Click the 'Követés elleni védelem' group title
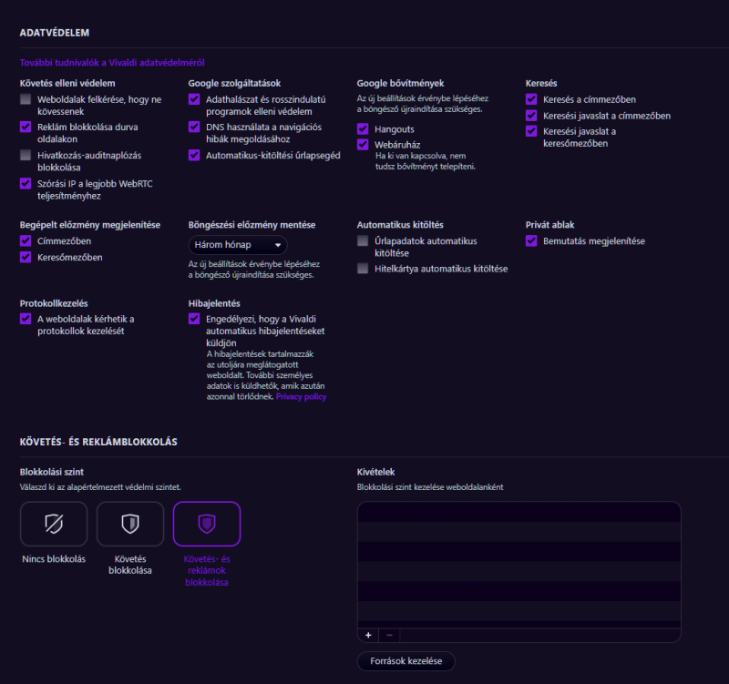The width and height of the screenshot is (729, 684). point(67,83)
